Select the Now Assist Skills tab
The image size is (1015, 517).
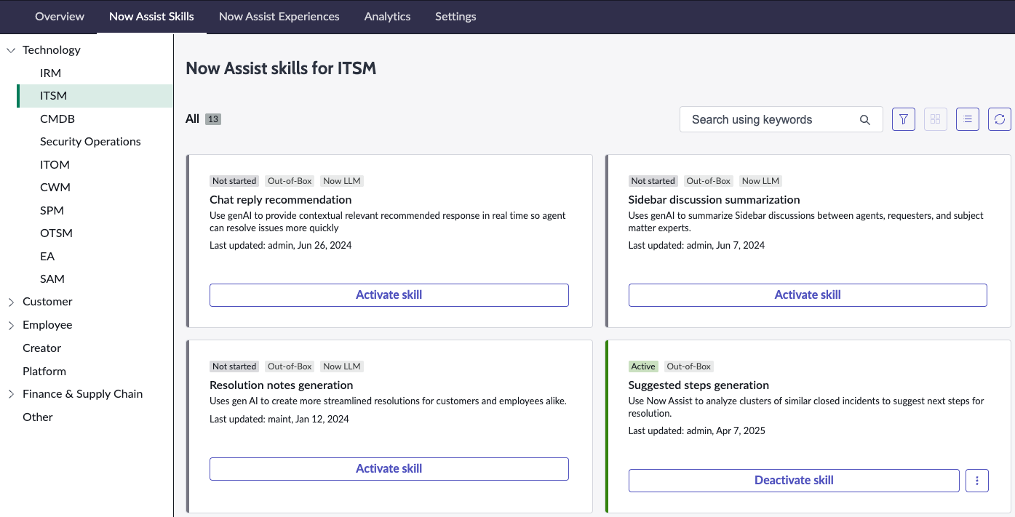point(151,17)
